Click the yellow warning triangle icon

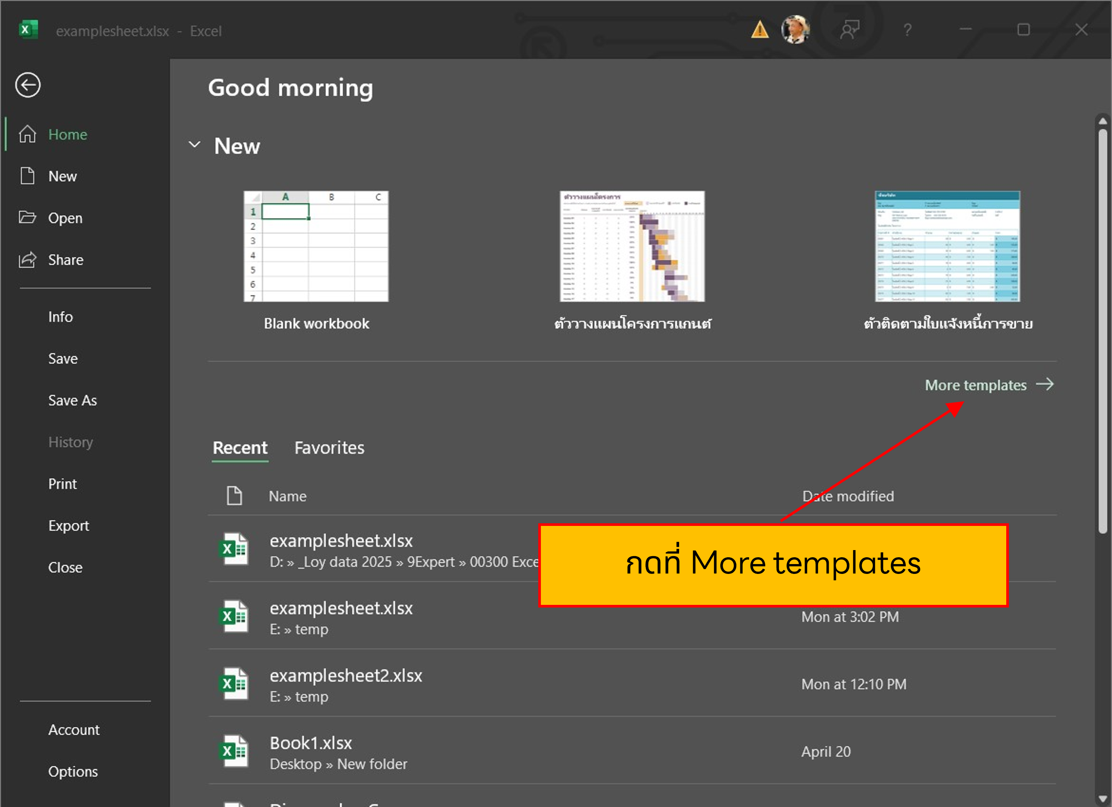pyautogui.click(x=760, y=30)
